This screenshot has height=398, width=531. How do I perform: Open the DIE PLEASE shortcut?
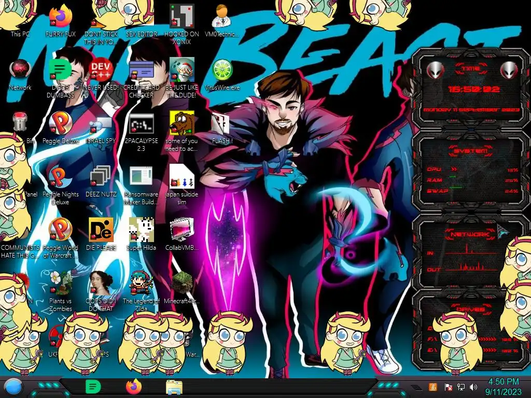[x=101, y=234]
